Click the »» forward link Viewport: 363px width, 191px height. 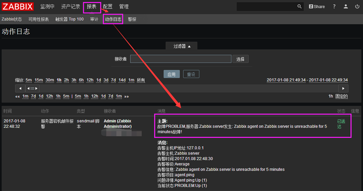click(126, 97)
